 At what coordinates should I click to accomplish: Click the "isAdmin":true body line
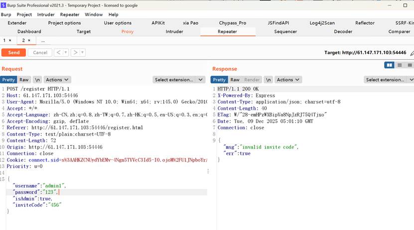point(32,198)
